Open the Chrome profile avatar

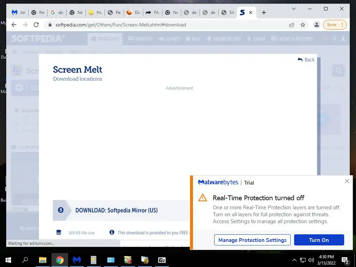(316, 25)
